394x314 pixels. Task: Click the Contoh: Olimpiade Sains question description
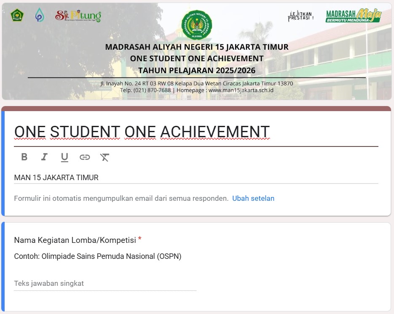pyautogui.click(x=98, y=256)
